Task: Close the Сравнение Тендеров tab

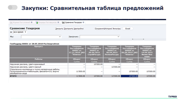Action: pos(83,22)
